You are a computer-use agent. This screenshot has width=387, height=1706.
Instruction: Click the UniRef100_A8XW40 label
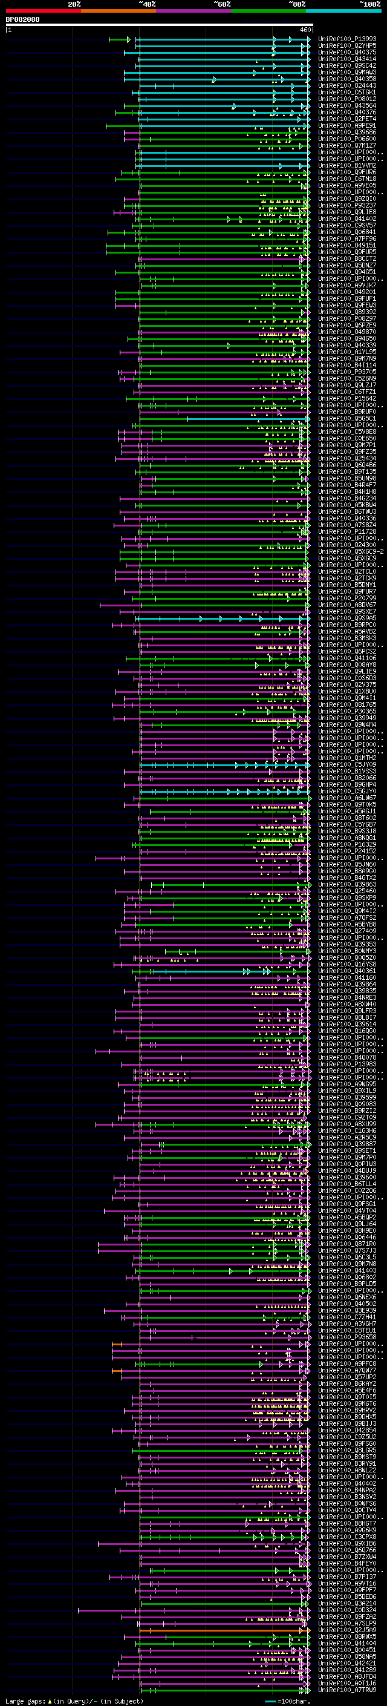coord(347,1004)
